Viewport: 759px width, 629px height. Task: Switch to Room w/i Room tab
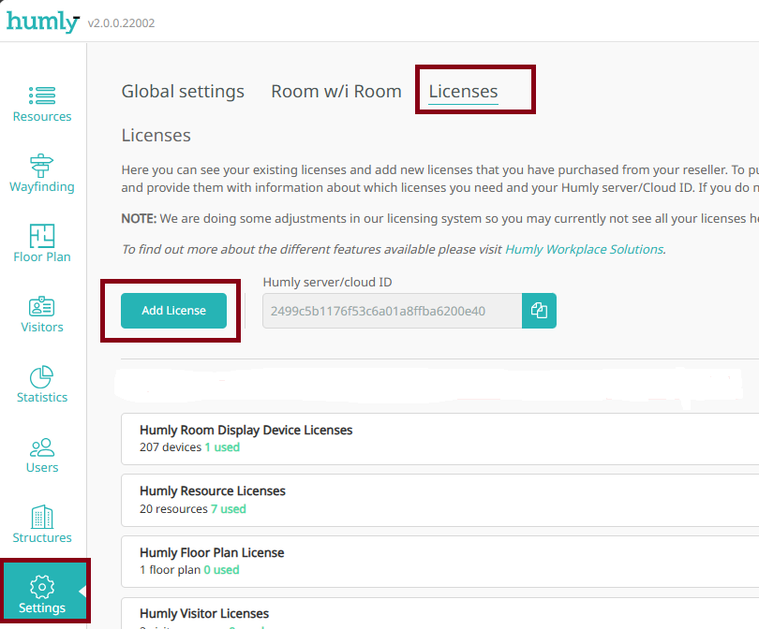(336, 92)
